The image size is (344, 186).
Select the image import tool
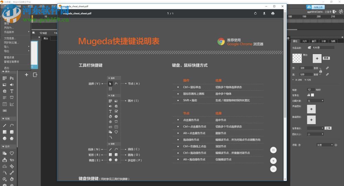[4, 85]
